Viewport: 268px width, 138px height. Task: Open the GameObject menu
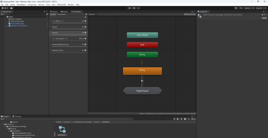(21, 5)
